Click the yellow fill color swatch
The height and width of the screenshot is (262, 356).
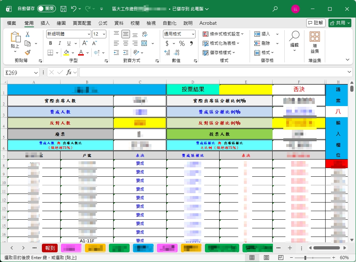(x=66, y=53)
